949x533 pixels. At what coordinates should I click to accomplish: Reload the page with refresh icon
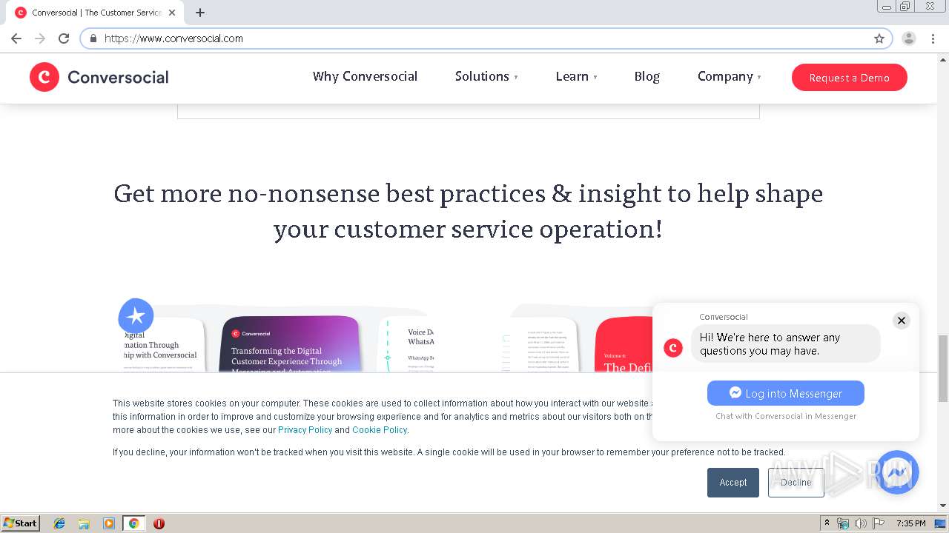[x=64, y=38]
